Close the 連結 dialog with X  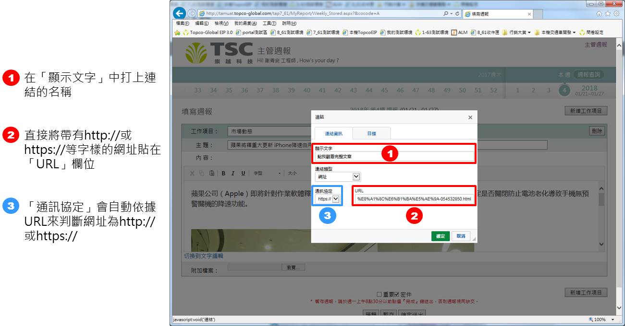click(x=470, y=117)
